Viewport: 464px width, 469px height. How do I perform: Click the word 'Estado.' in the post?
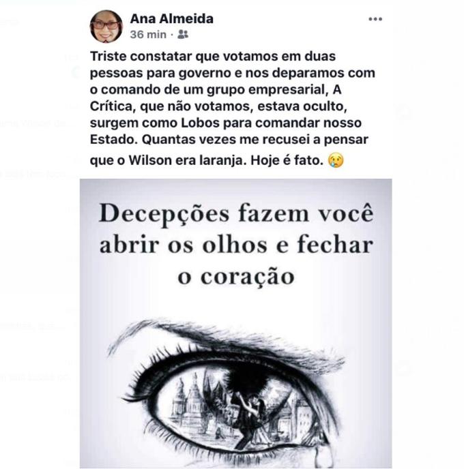pos(114,139)
